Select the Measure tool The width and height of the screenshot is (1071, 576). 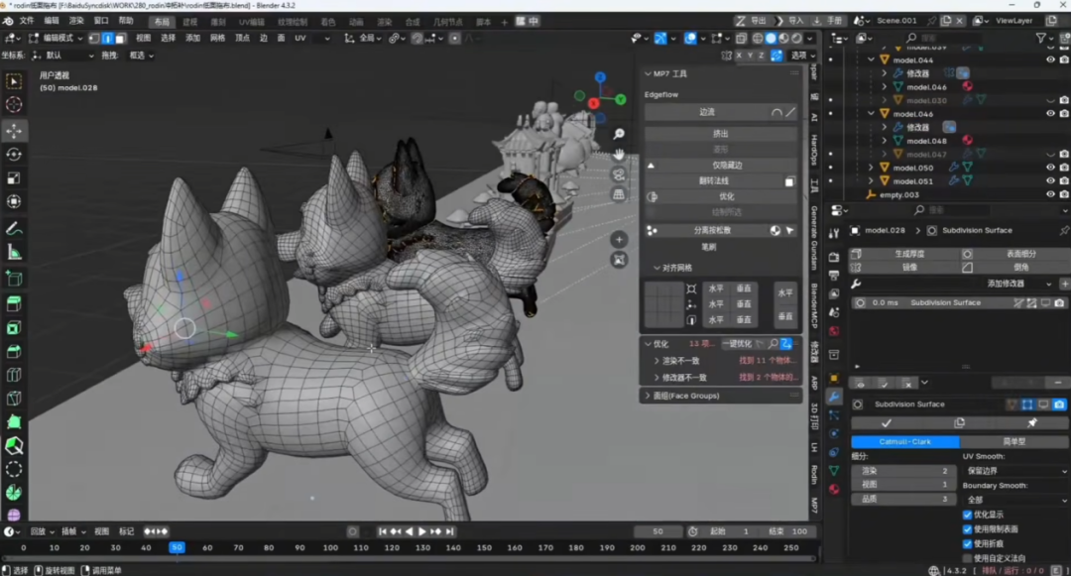coord(14,253)
